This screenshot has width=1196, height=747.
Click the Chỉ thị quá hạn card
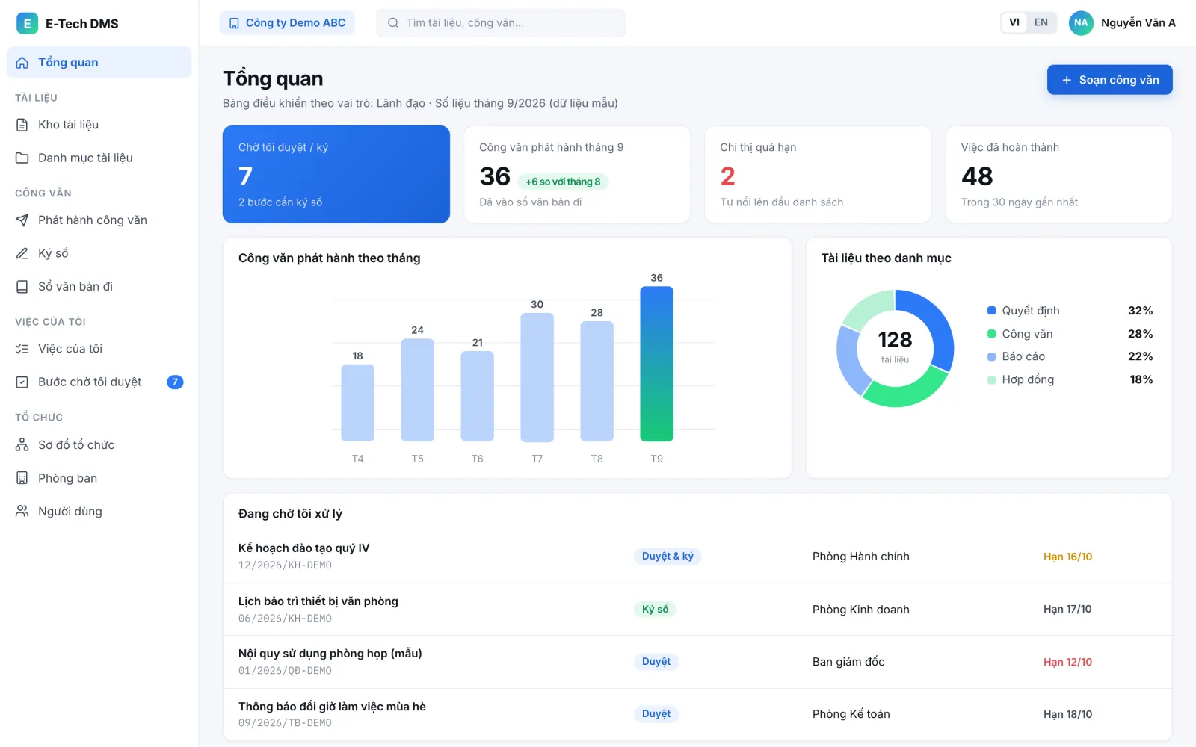(x=818, y=174)
